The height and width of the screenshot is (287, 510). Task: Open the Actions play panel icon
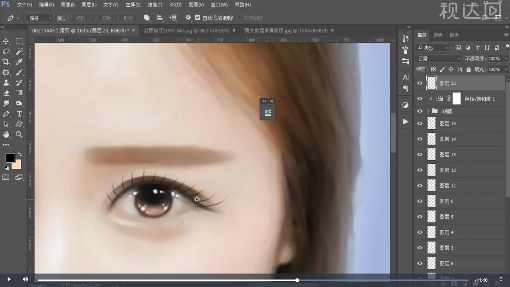coord(405,121)
